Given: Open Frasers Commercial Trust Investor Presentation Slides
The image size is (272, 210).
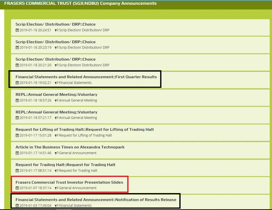Looking at the screenshot, I should point(69,182).
